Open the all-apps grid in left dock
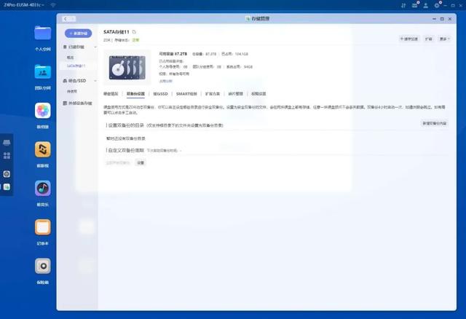The width and height of the screenshot is (466, 319). [7, 155]
